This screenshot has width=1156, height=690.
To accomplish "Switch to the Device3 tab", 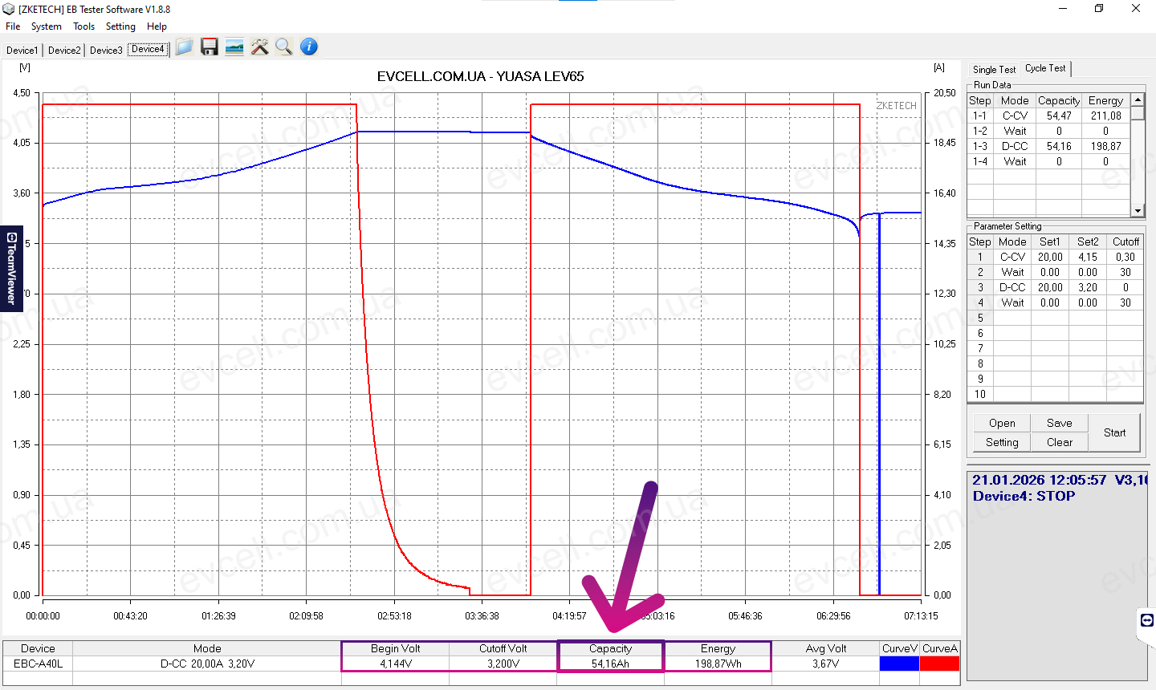I will (106, 50).
